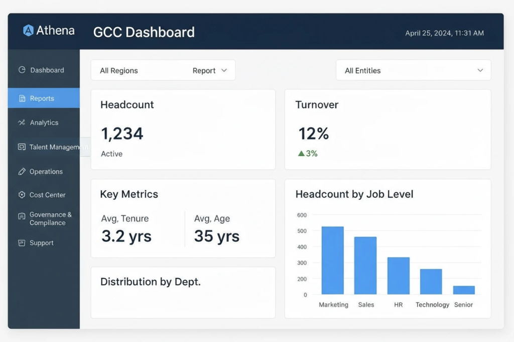Expand the Report dropdown chevron
This screenshot has height=342, width=514.
pyautogui.click(x=224, y=71)
